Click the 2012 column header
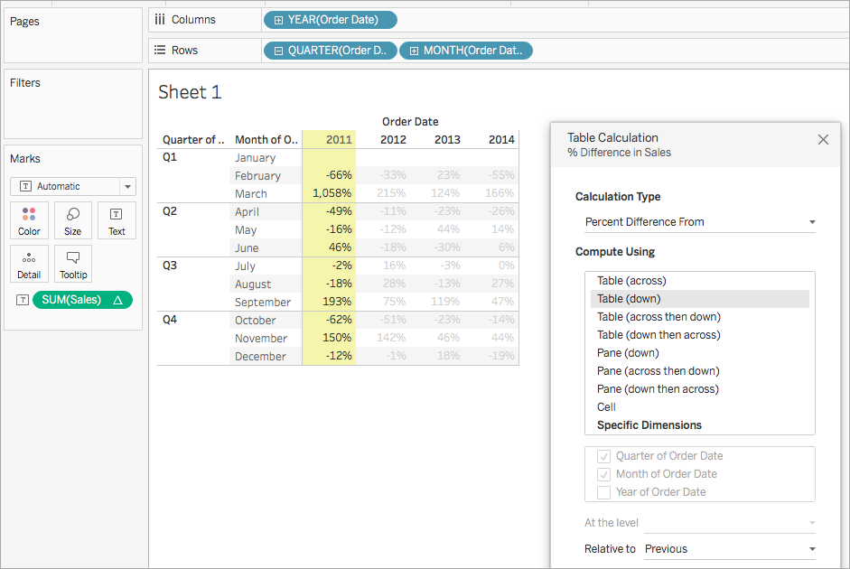The width and height of the screenshot is (850, 569). 393,139
